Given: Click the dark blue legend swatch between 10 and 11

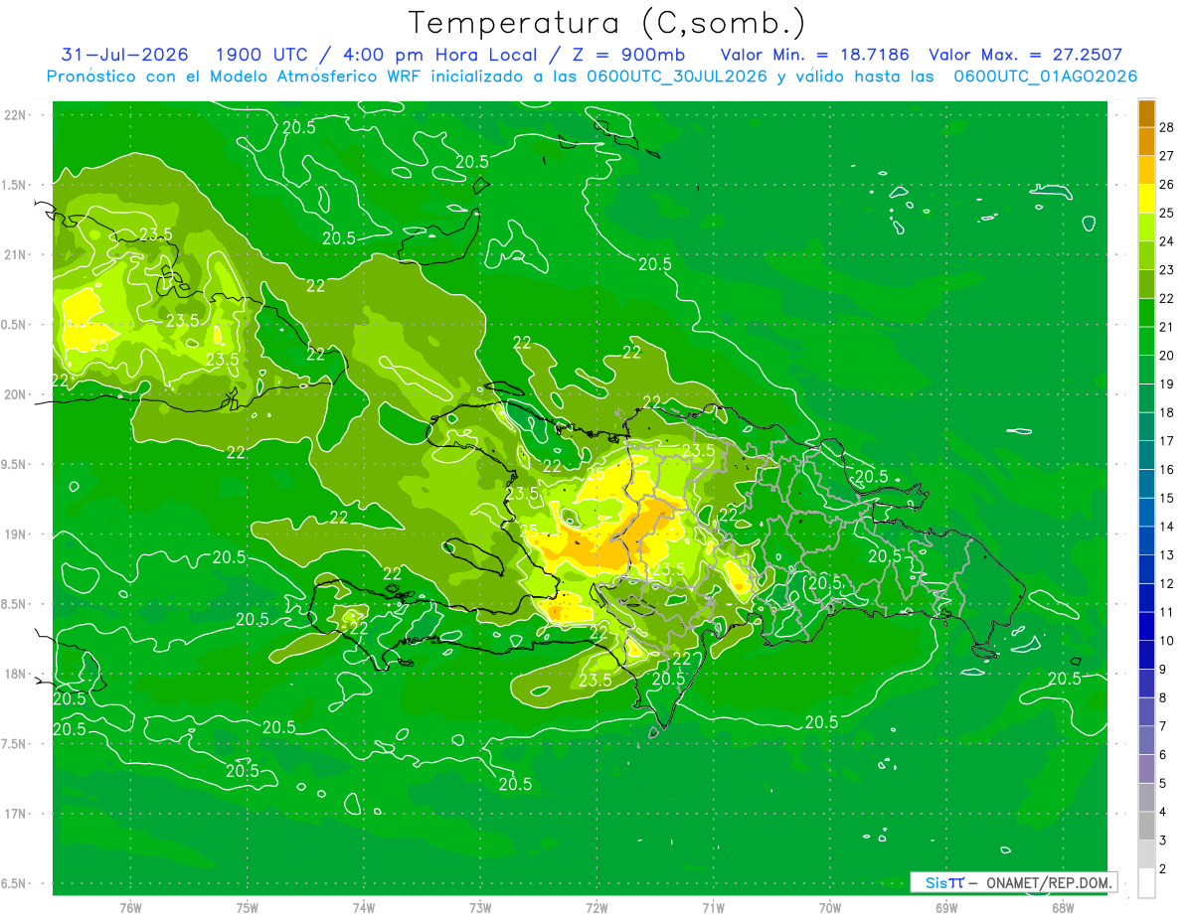Looking at the screenshot, I should pos(1146,627).
